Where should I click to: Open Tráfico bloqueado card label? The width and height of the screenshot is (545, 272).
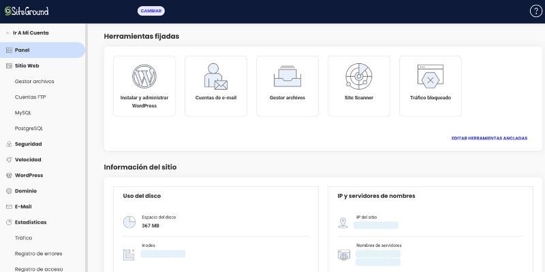[431, 98]
